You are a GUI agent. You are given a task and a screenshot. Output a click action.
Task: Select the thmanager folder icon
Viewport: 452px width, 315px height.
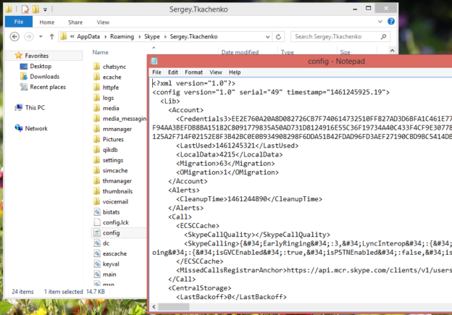tap(97, 181)
